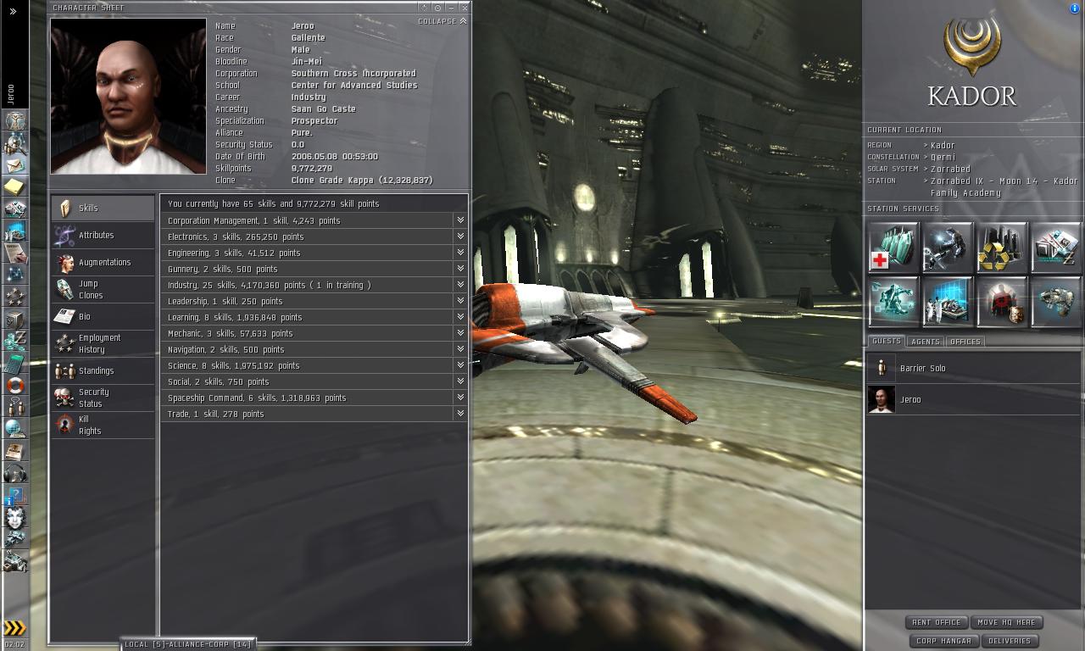
Task: Switch to the Offices tab
Action: point(965,342)
